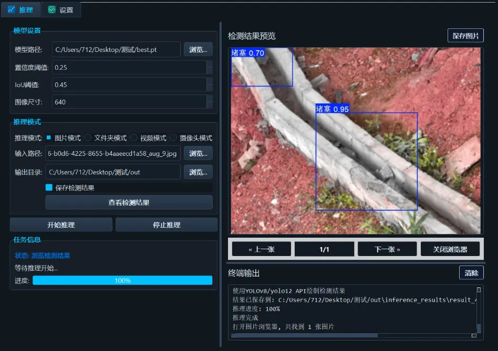498x351 pixels.
Task: Stop inference with 停止推理
Action: (166, 224)
